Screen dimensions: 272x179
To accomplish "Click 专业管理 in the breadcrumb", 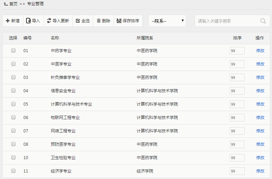I will click(x=35, y=4).
